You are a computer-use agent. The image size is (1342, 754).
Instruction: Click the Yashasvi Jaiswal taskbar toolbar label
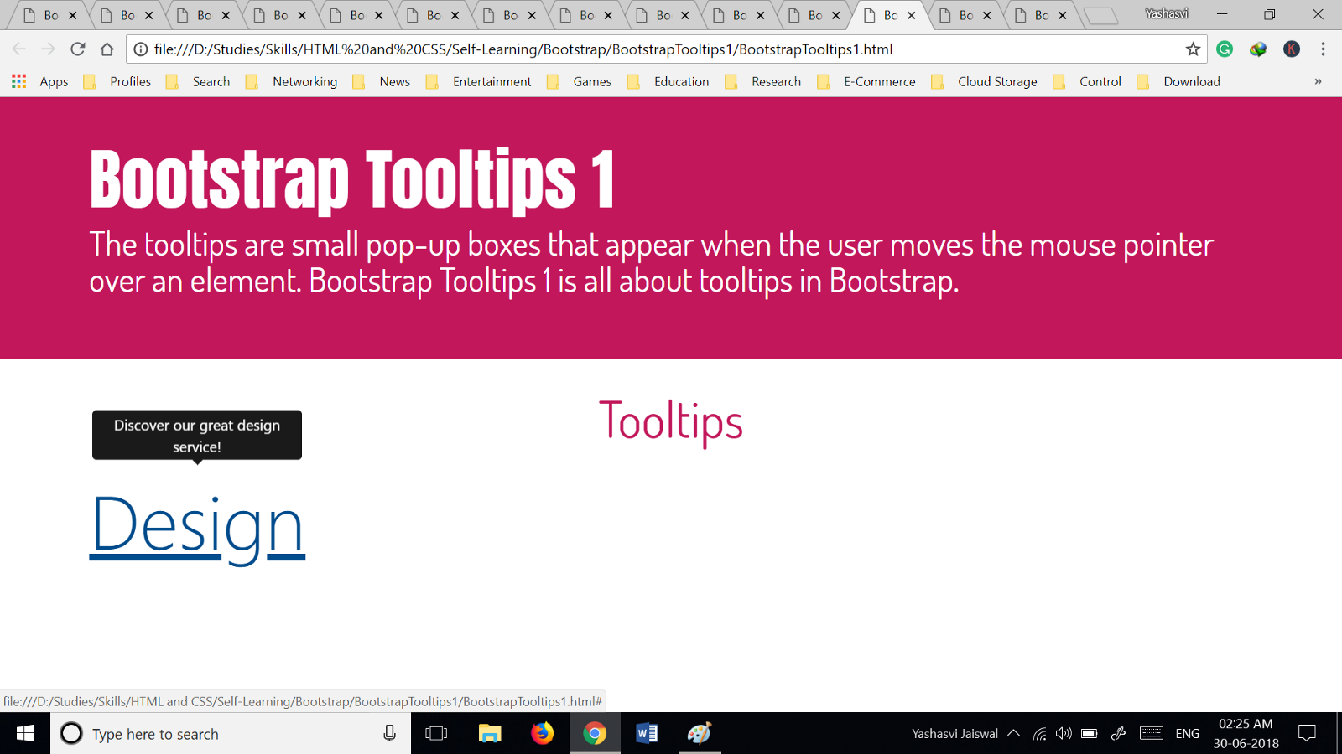point(954,734)
